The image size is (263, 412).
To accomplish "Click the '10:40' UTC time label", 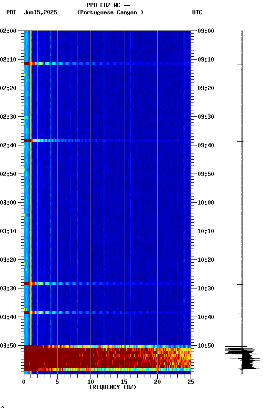I will coord(206,317).
